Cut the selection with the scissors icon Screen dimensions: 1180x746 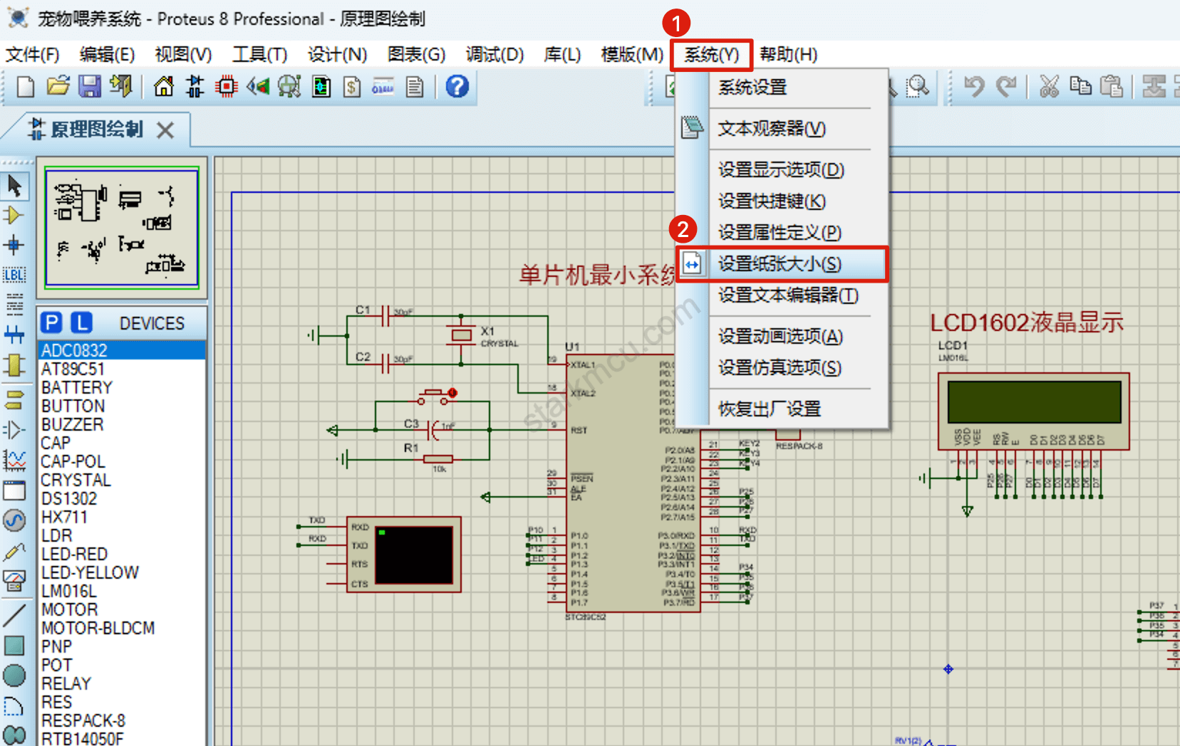coord(1049,87)
